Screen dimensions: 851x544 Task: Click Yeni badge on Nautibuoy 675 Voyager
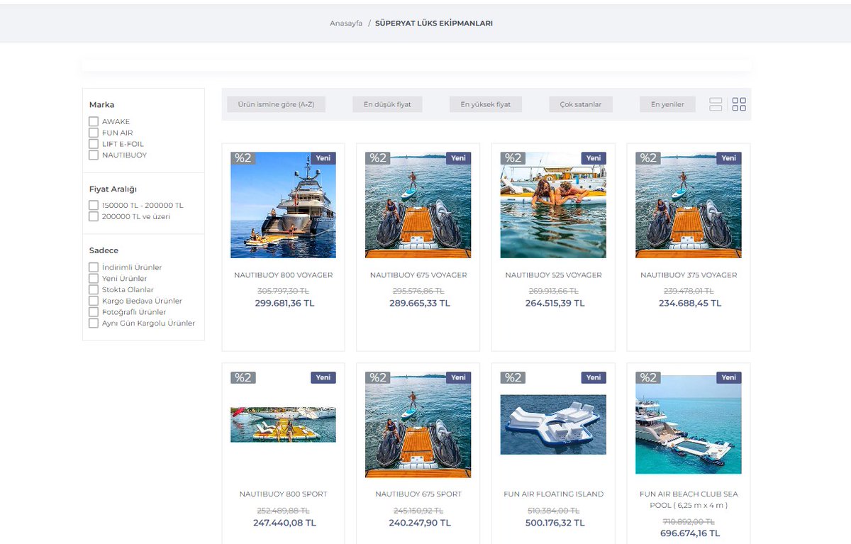click(458, 158)
